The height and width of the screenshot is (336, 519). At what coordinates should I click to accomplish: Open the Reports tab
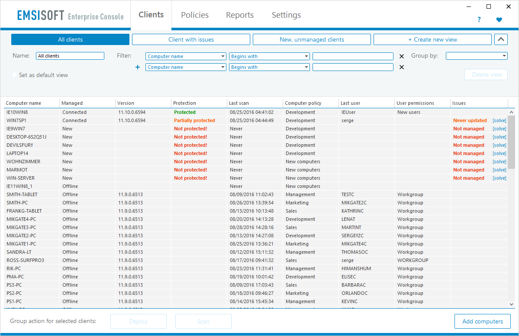(x=240, y=15)
